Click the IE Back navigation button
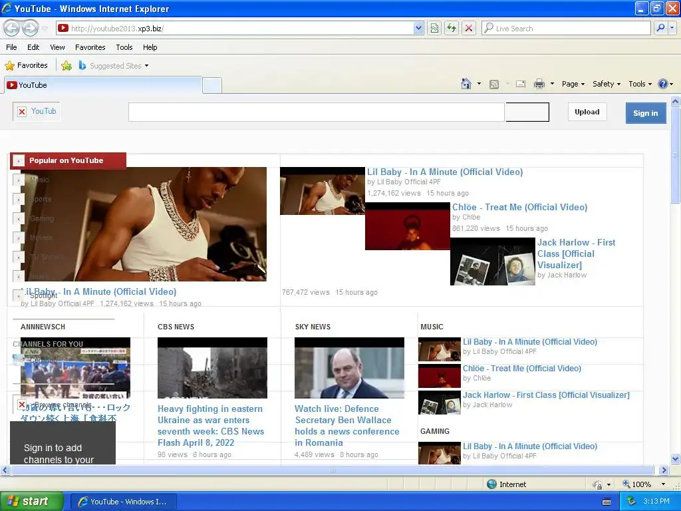This screenshot has height=511, width=681. point(12,28)
